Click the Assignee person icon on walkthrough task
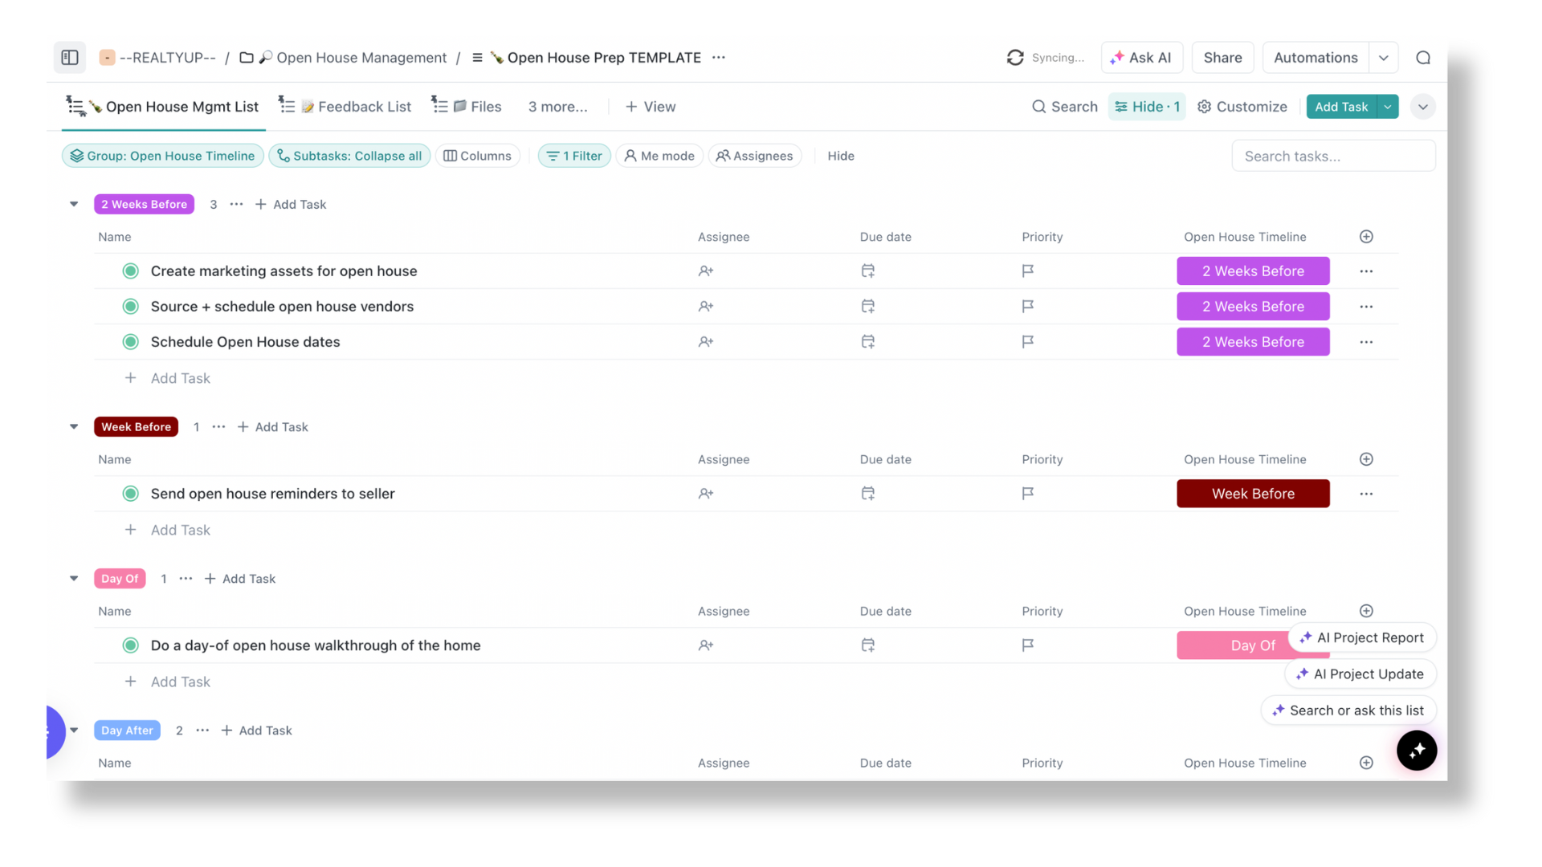The width and height of the screenshot is (1542, 867). click(x=705, y=645)
